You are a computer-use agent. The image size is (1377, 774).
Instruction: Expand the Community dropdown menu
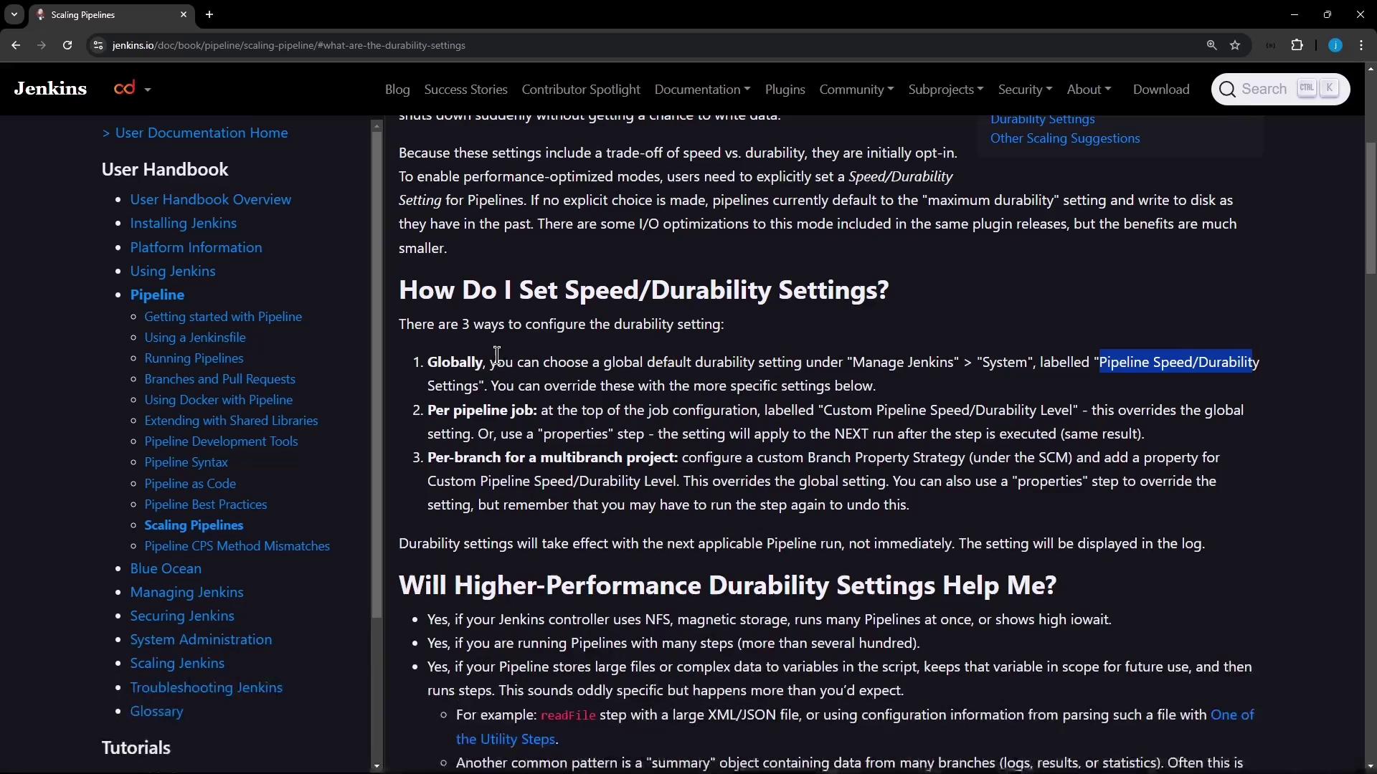point(856,90)
